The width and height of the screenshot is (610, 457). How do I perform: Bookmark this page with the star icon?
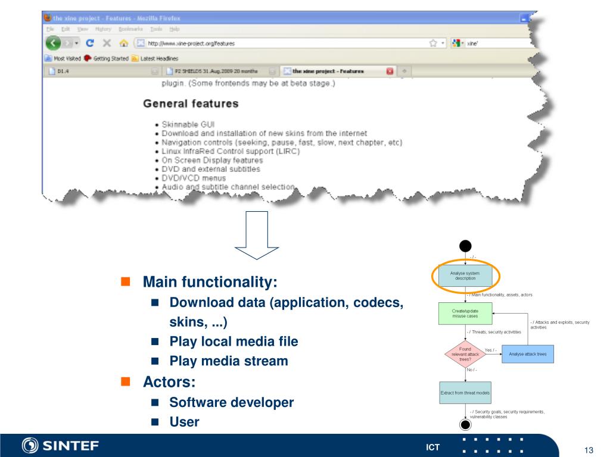pyautogui.click(x=433, y=43)
